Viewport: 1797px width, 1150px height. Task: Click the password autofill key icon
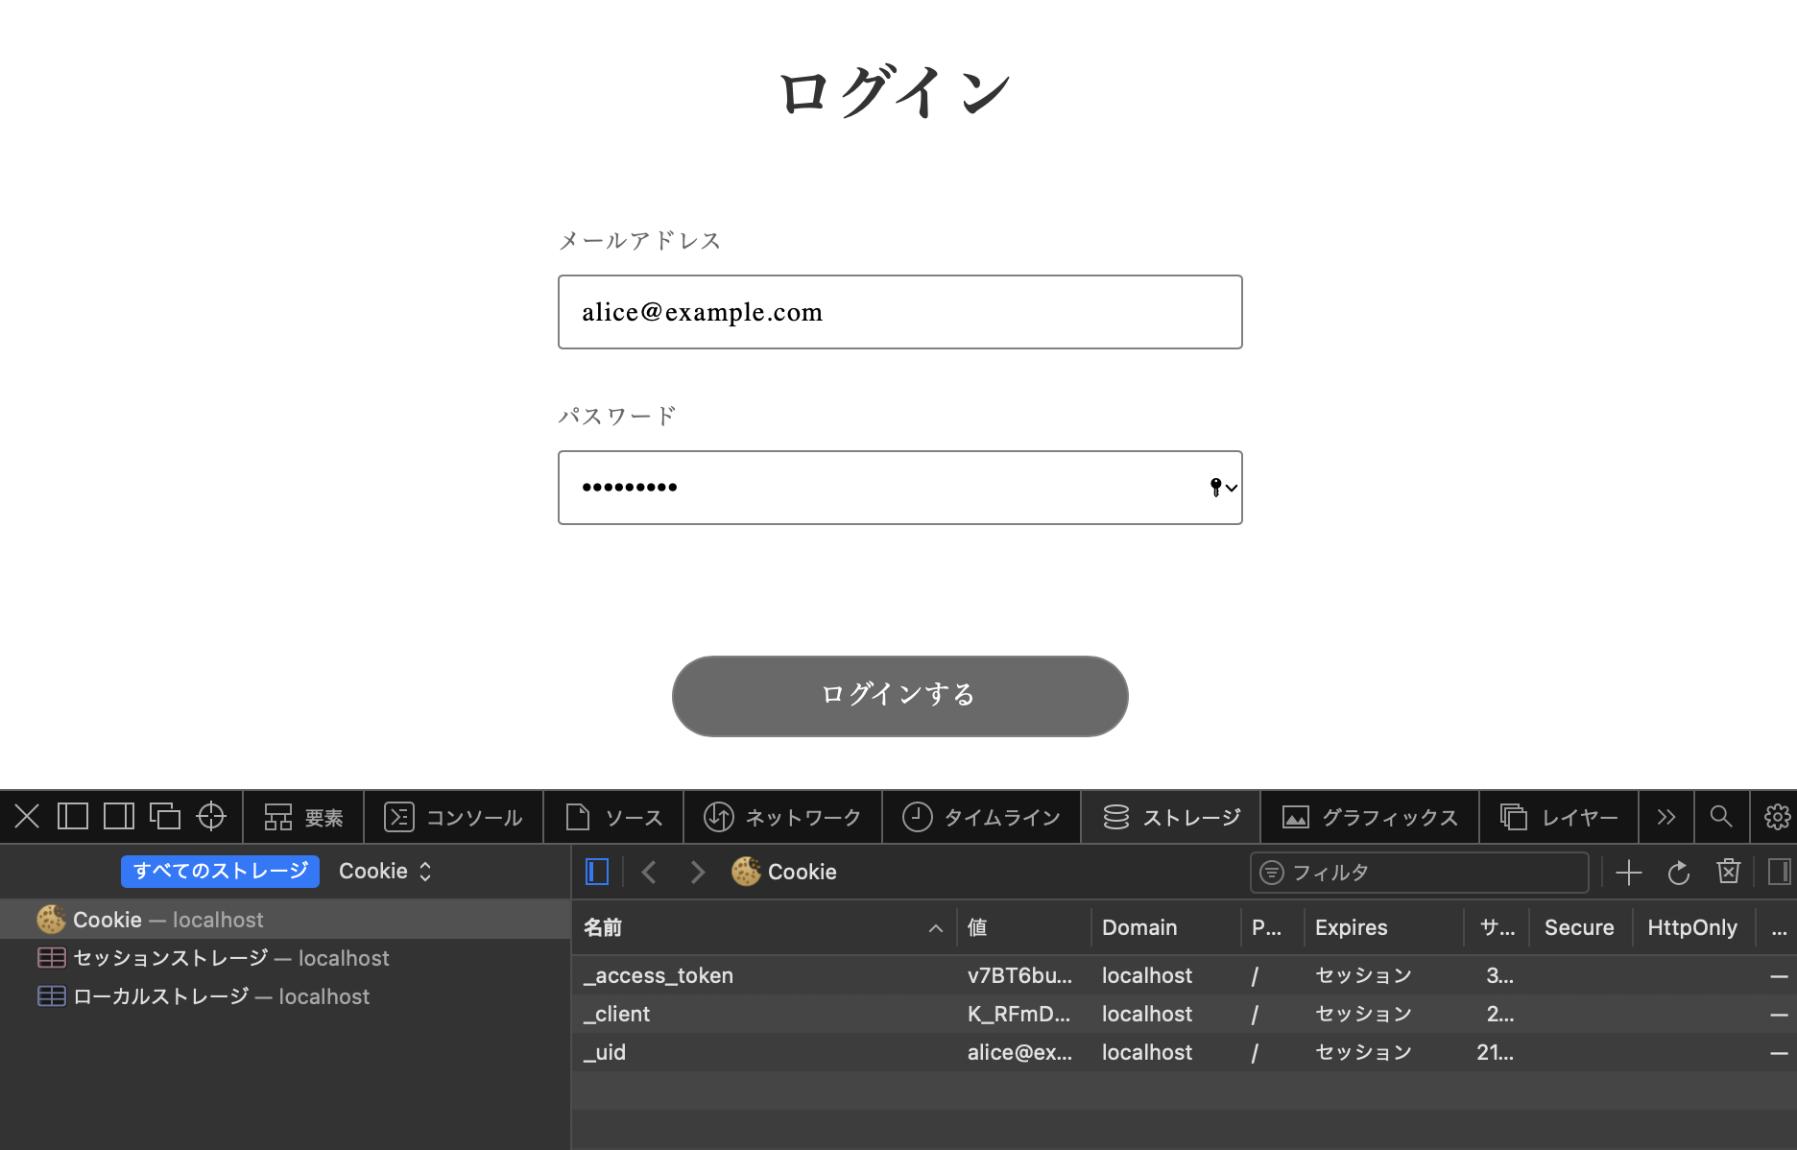coord(1215,488)
